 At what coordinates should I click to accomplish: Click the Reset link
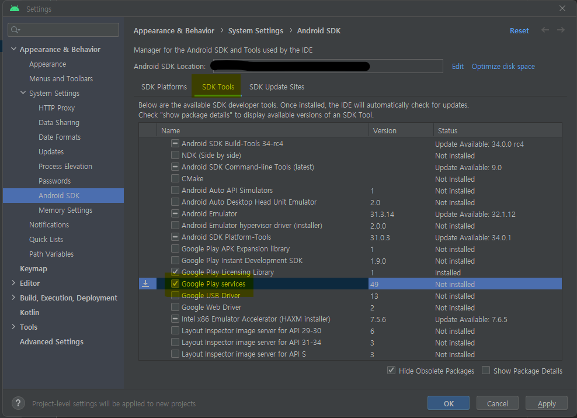pos(519,30)
